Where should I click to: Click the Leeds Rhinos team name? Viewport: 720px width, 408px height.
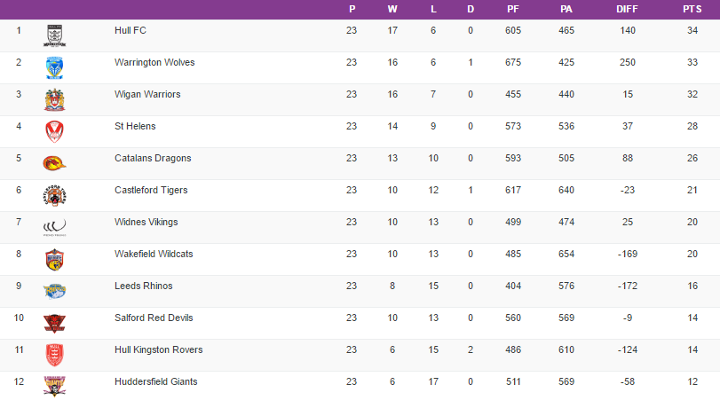(x=143, y=286)
